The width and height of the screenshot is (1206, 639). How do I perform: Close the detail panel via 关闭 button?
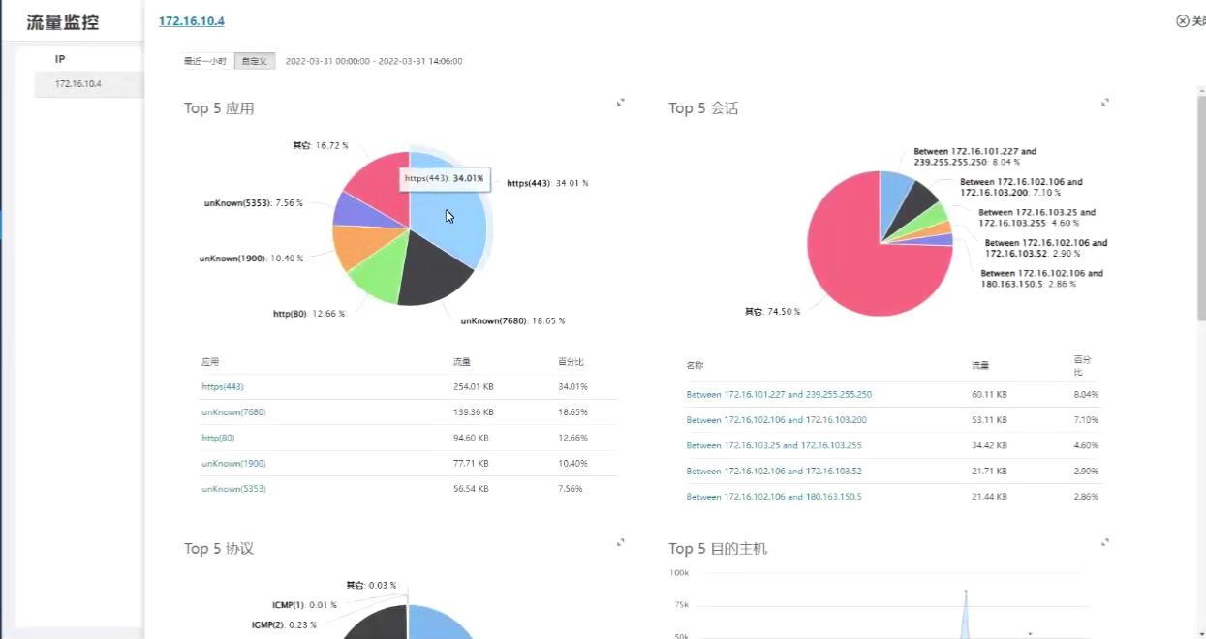click(1191, 21)
